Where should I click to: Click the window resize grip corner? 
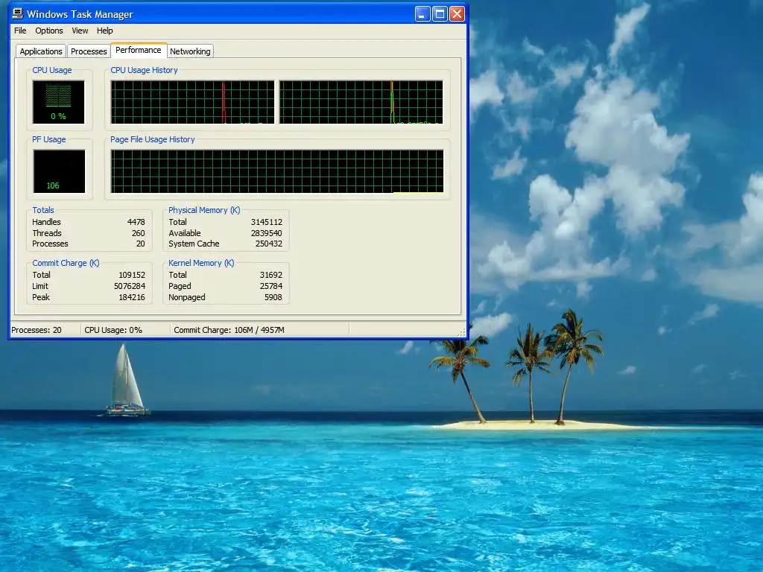(462, 331)
